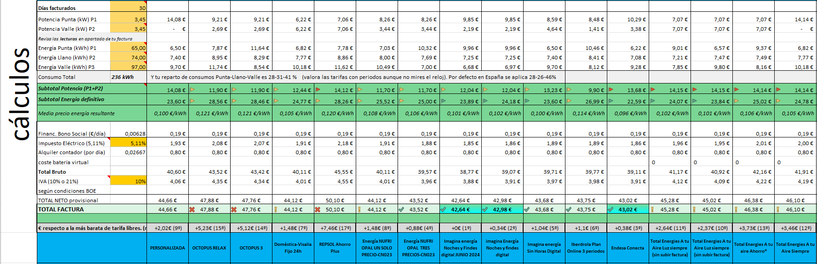Viewport: 817px width, 264px height.
Task: Click the flag icon beside 28,46 €
Action: pyautogui.click(x=234, y=101)
